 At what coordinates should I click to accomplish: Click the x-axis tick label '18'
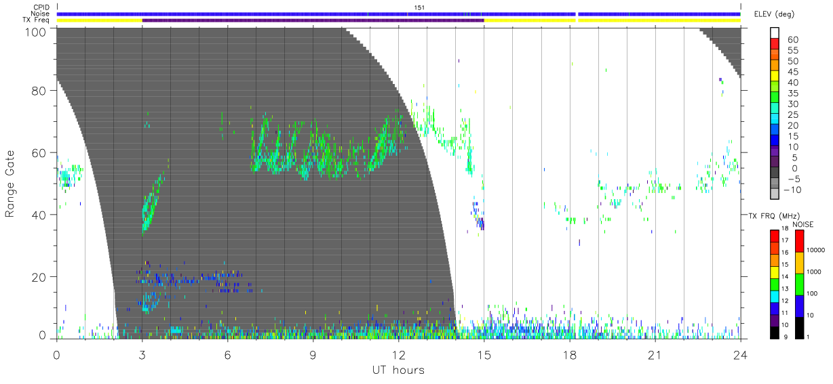pyautogui.click(x=569, y=356)
